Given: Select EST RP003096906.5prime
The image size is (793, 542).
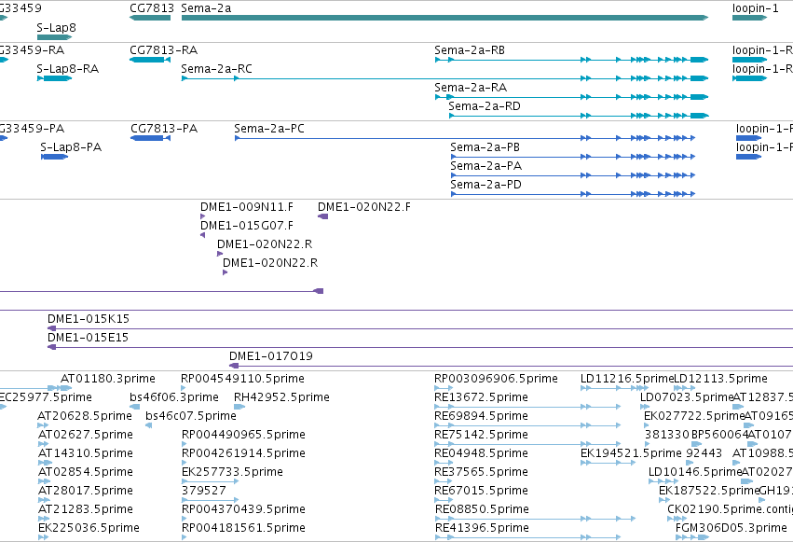Looking at the screenshot, I should point(444,388).
